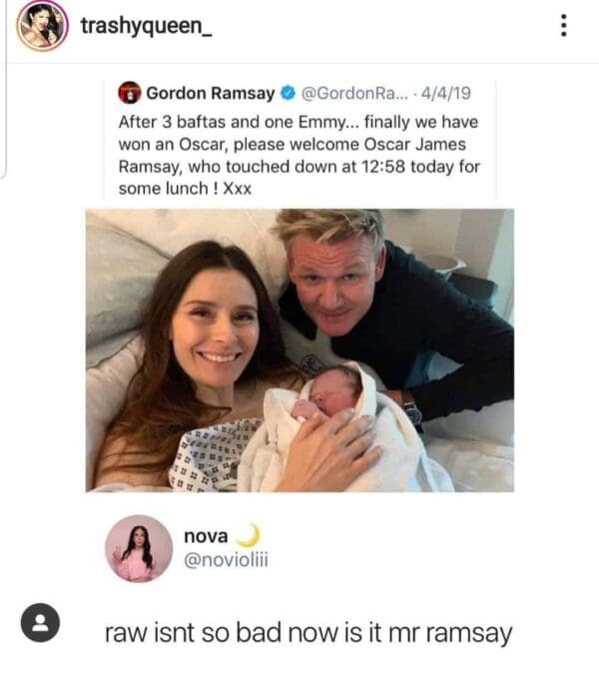Click the 12:58 time in tweet text
The image size is (599, 676).
pyautogui.click(x=391, y=167)
